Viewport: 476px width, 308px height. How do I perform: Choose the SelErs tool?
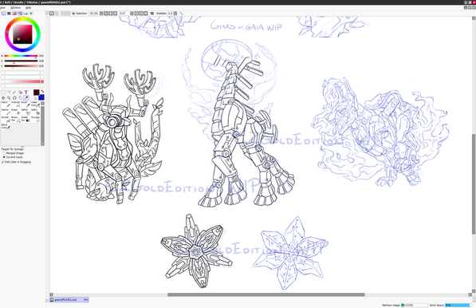click(x=36, y=113)
